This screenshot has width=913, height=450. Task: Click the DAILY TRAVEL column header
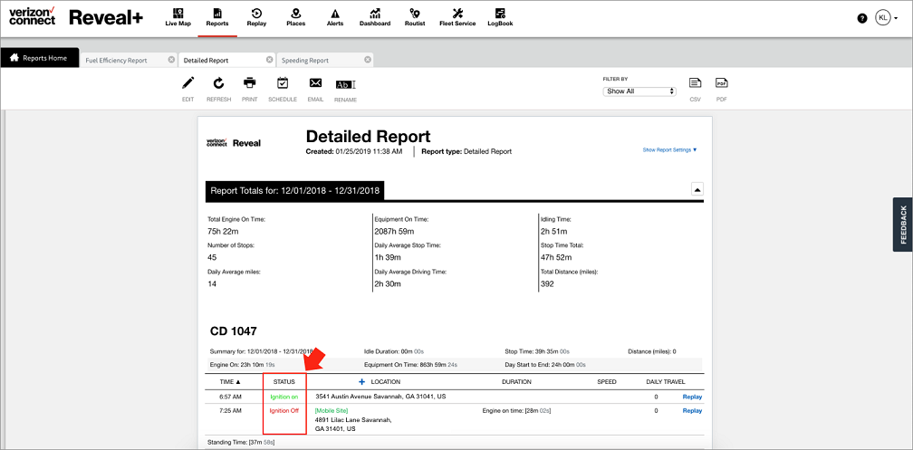(666, 382)
